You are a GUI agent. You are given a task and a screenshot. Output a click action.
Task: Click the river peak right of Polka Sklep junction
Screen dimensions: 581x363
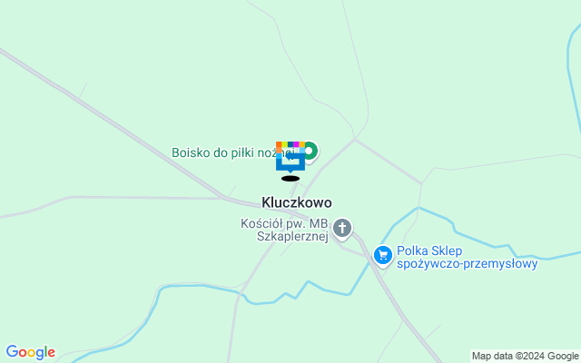coord(419,209)
